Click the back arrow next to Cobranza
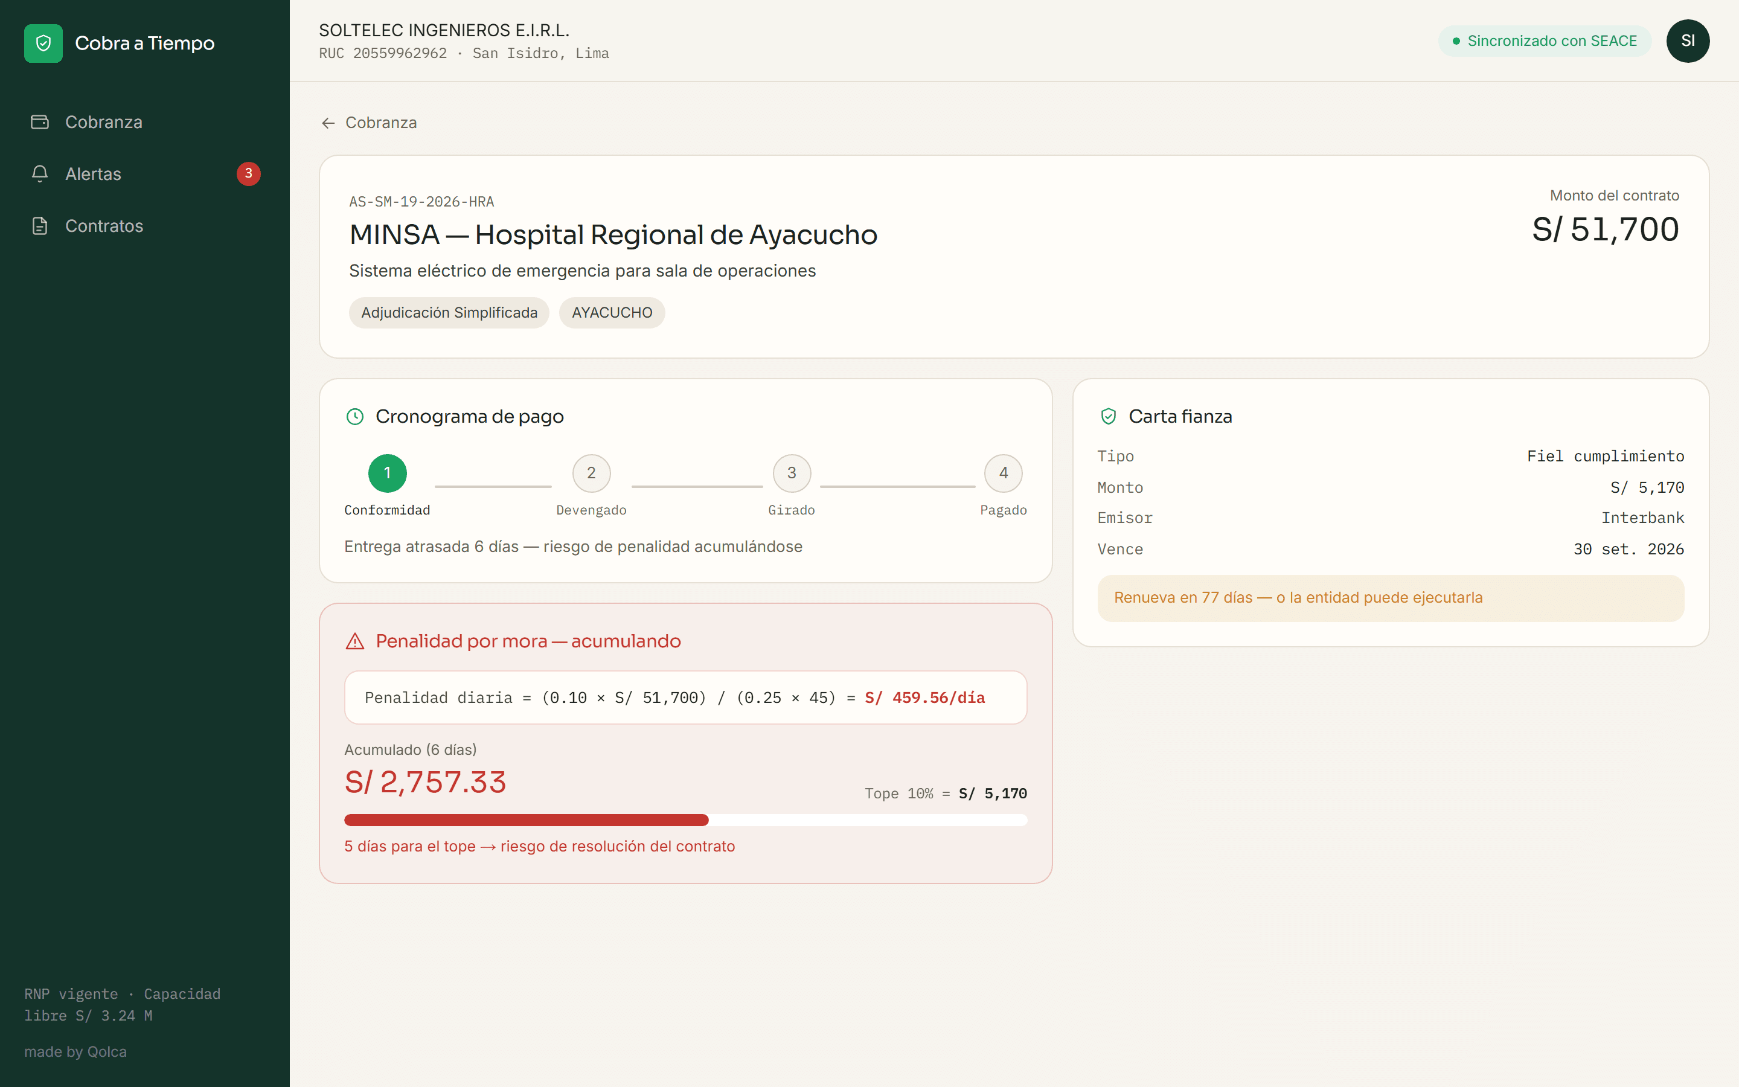 328,123
